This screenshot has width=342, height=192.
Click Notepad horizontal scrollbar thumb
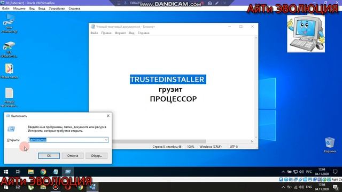[159, 141]
